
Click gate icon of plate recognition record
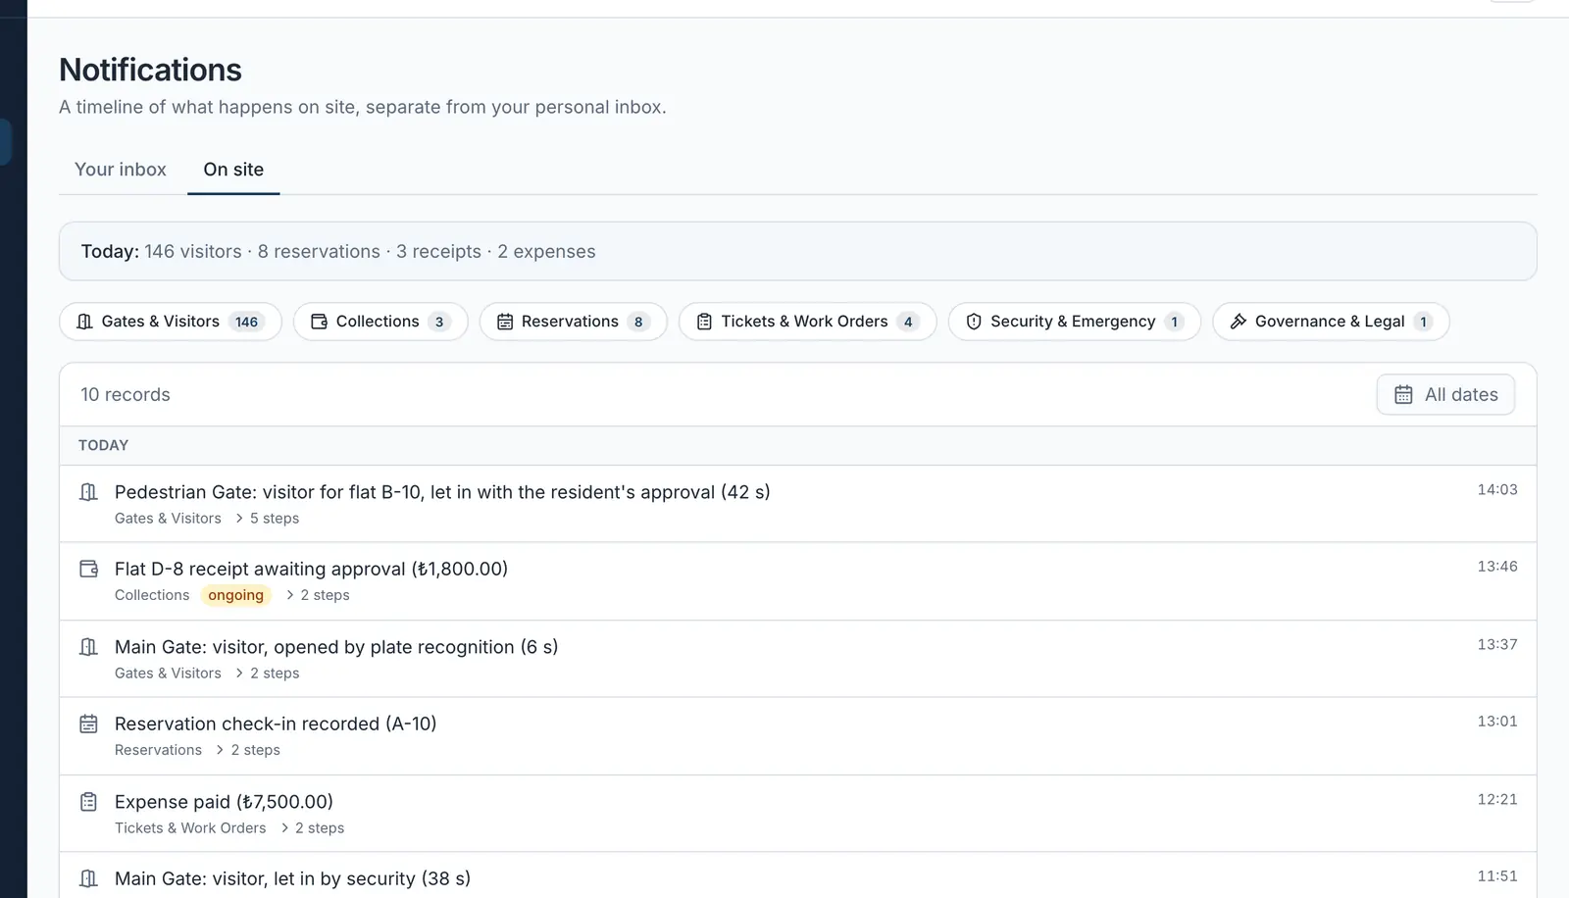(88, 647)
